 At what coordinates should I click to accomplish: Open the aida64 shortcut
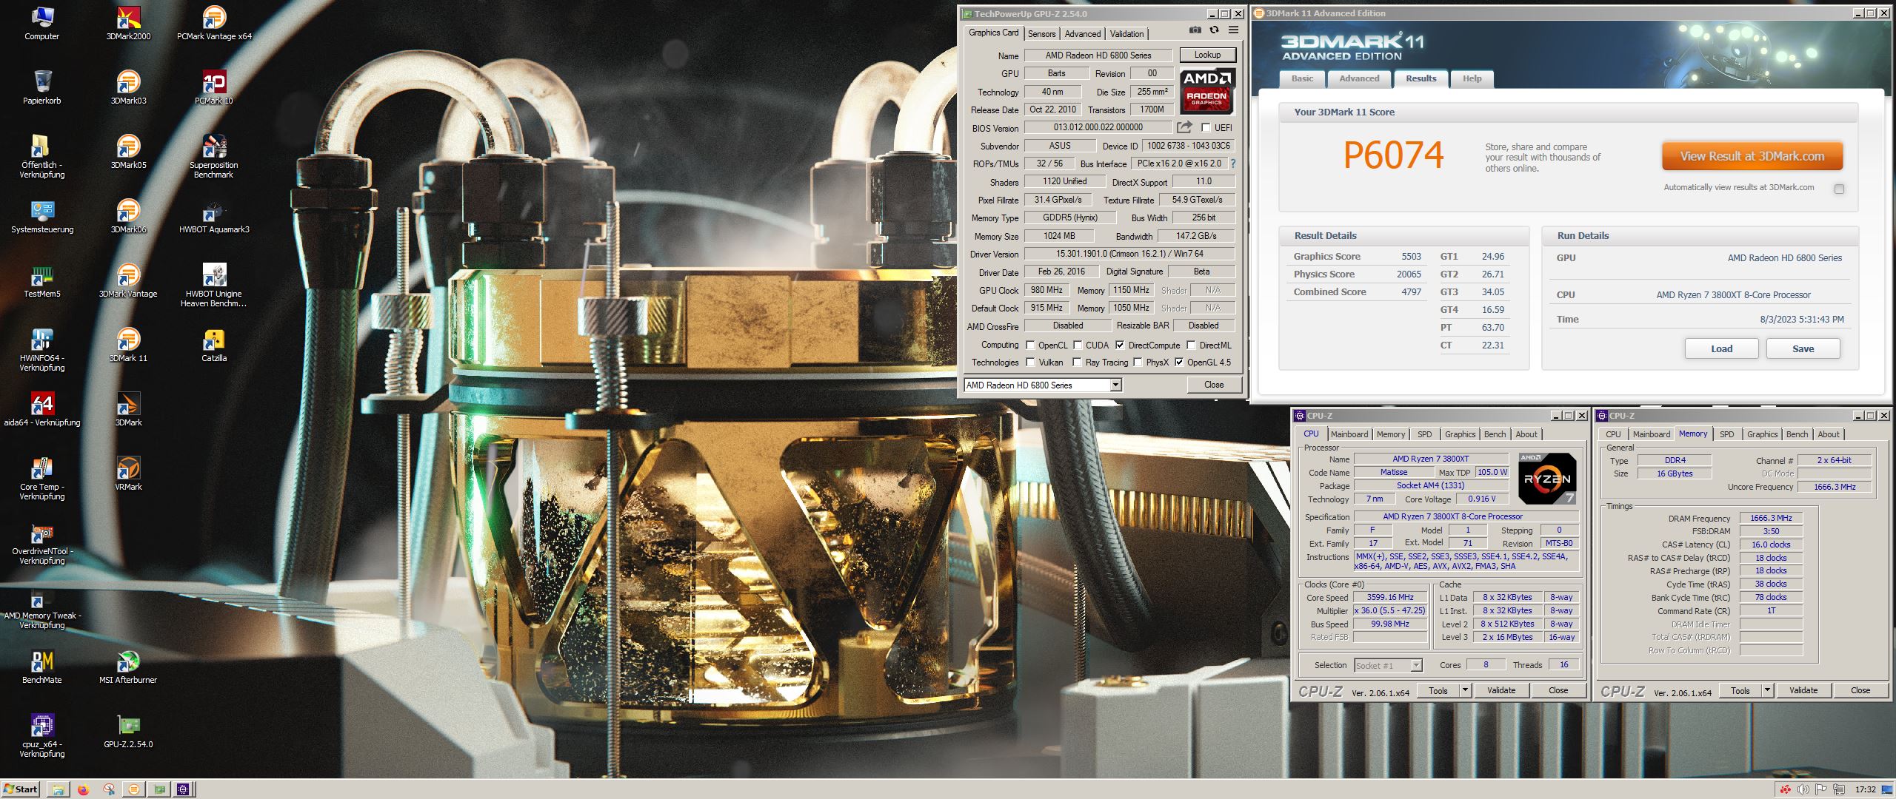(42, 409)
